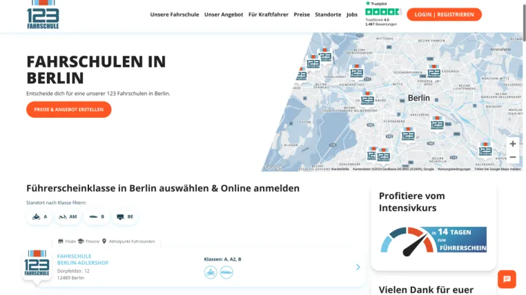526x295 pixels.
Task: Click motorcycle class icon in Adlershof card
Action: coord(211,272)
